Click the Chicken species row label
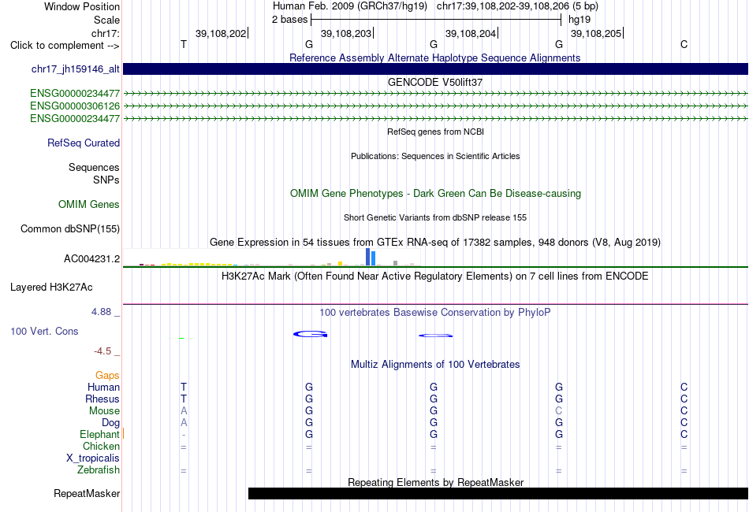 (101, 446)
